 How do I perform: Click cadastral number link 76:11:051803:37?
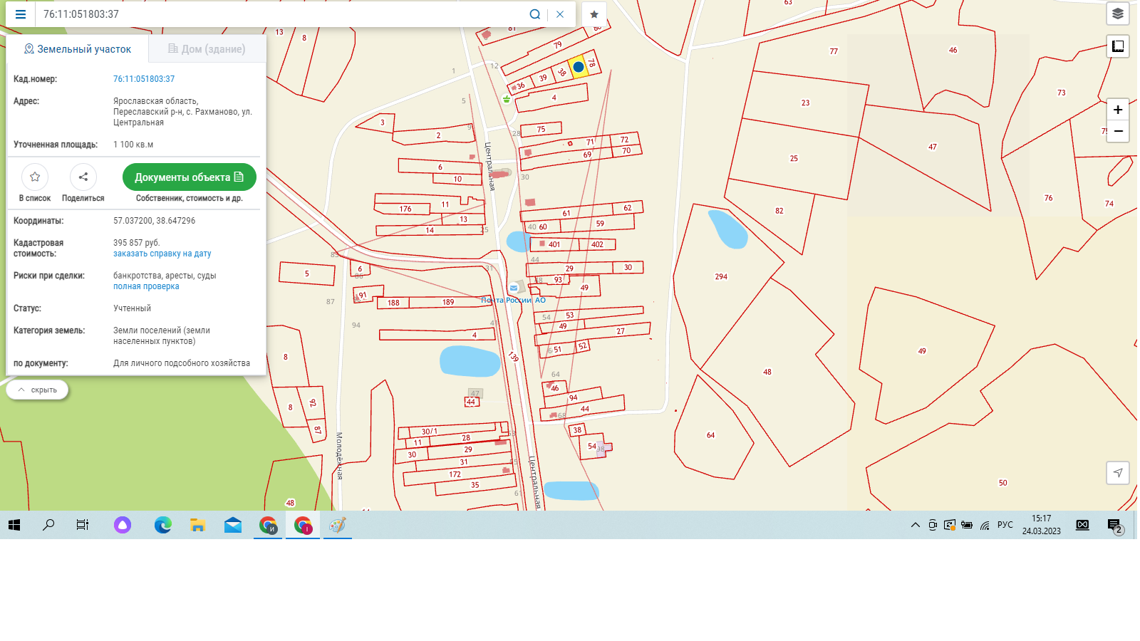tap(144, 79)
